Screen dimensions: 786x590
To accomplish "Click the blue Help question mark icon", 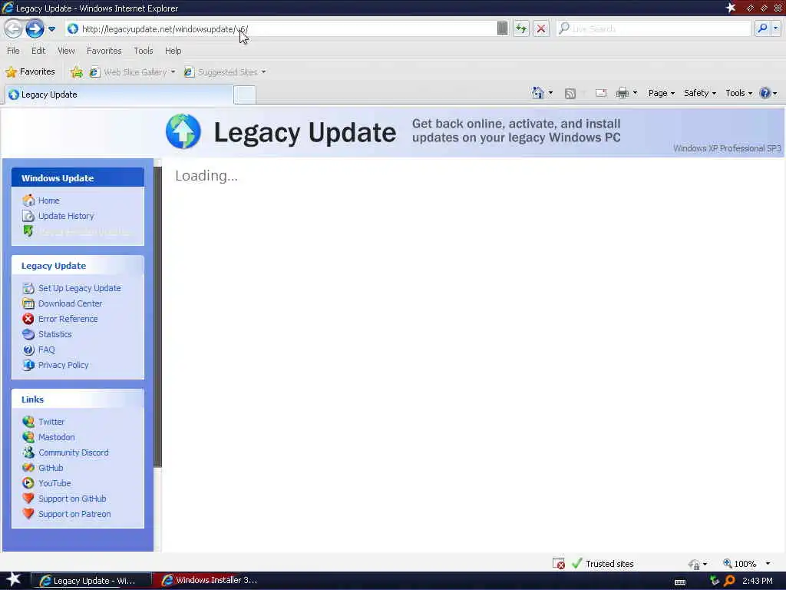I will [x=765, y=93].
